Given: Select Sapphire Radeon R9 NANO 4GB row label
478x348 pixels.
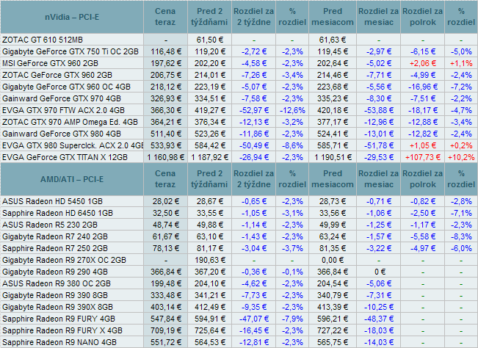Looking at the screenshot, I should (60, 341).
